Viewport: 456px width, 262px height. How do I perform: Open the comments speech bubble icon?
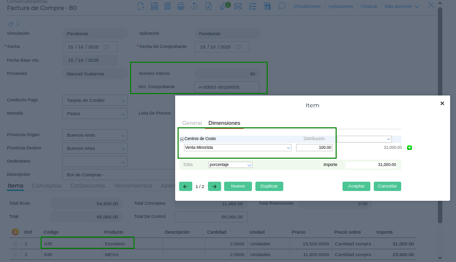(x=282, y=6)
